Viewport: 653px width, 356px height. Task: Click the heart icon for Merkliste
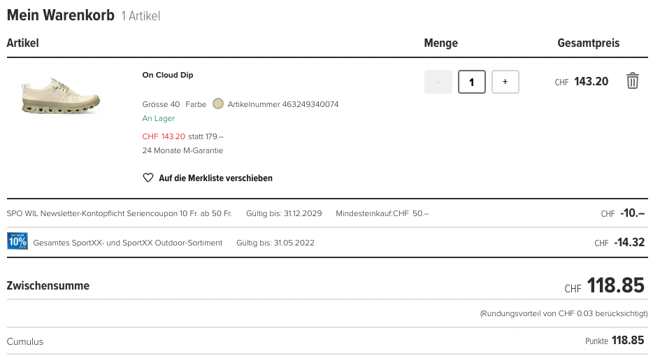148,178
